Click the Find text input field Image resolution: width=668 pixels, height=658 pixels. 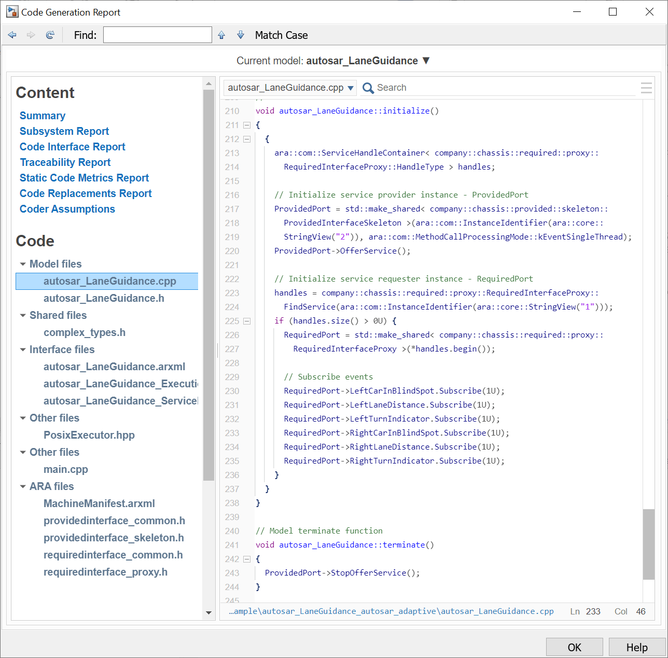click(157, 35)
